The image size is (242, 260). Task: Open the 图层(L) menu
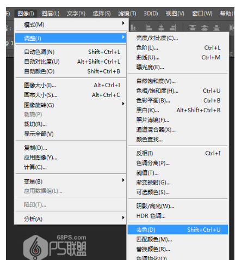coord(51,14)
